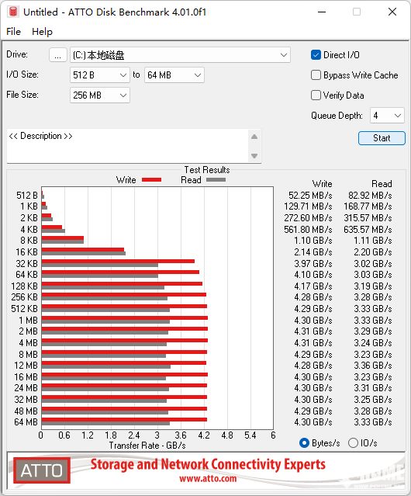Open the File menu
The width and height of the screenshot is (411, 496).
coord(14,32)
